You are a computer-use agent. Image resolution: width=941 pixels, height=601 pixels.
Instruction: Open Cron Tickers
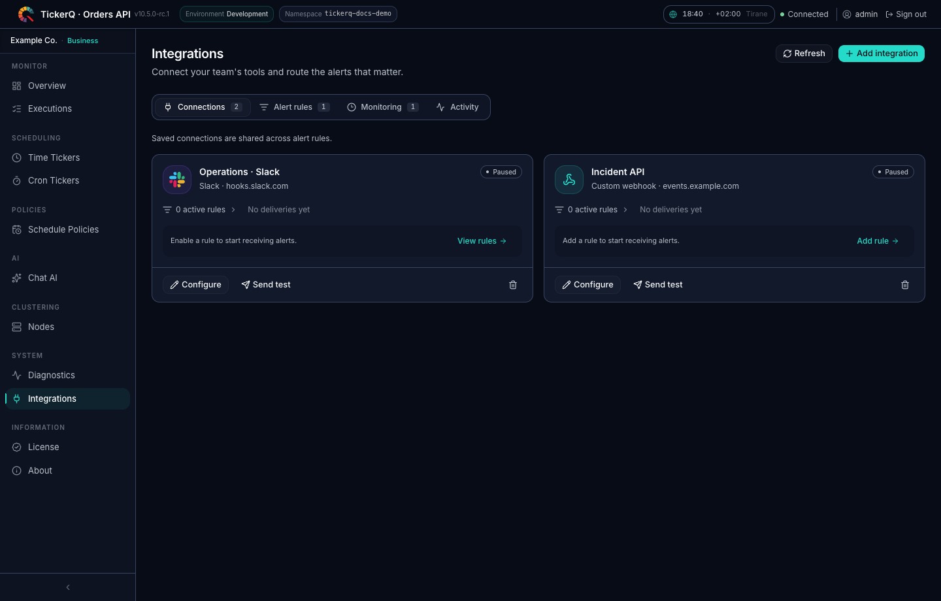[x=68, y=180]
